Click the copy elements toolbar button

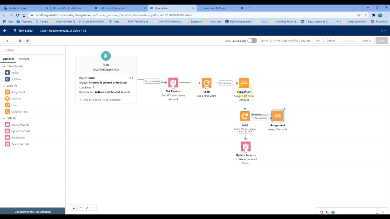tap(20, 41)
